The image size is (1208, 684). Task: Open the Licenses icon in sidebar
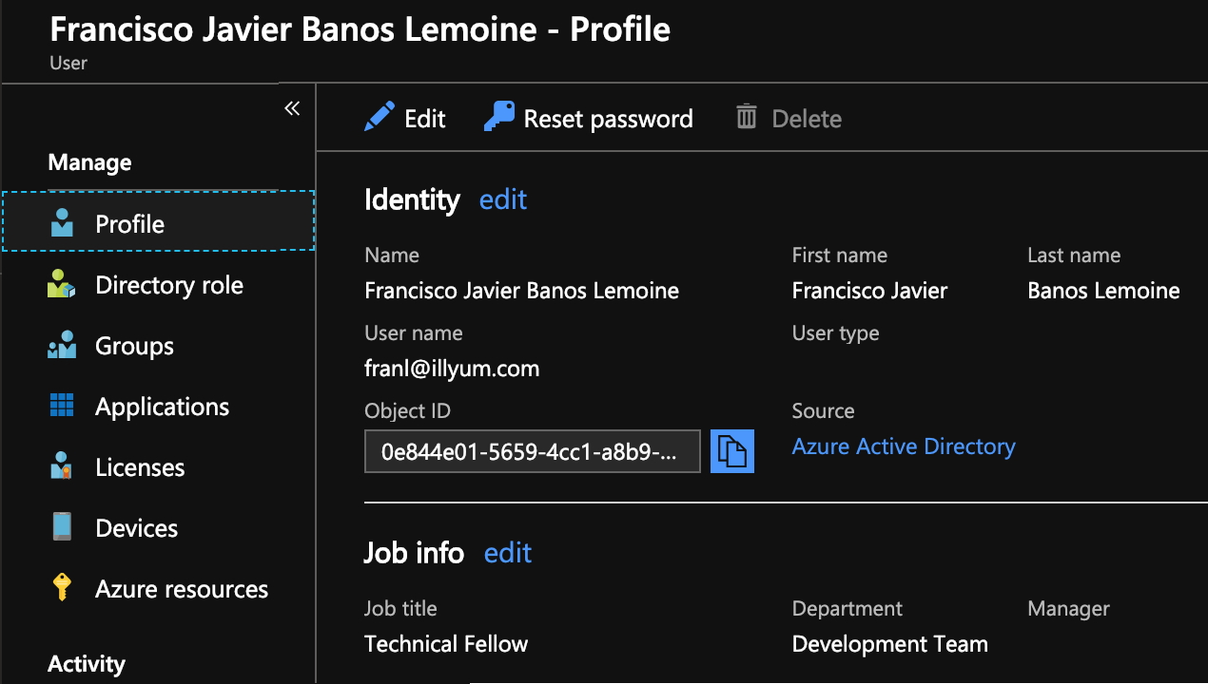tap(61, 465)
